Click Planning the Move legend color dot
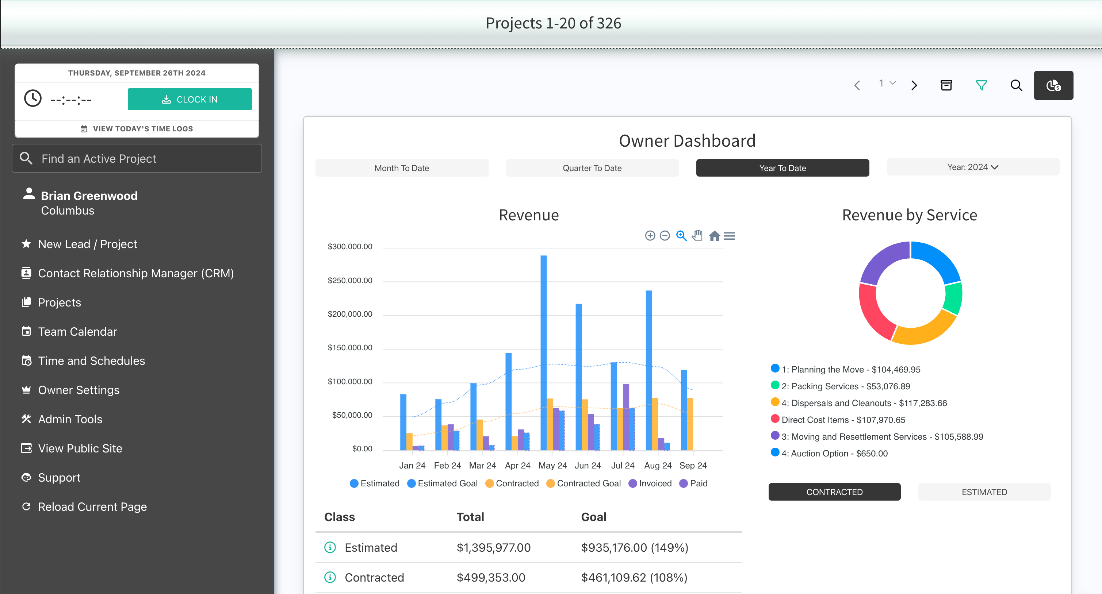Viewport: 1102px width, 594px height. (775, 369)
